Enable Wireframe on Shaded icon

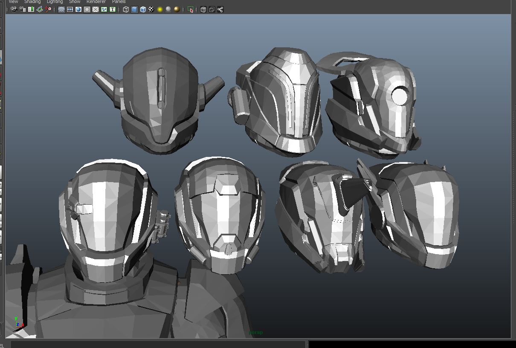click(x=143, y=9)
